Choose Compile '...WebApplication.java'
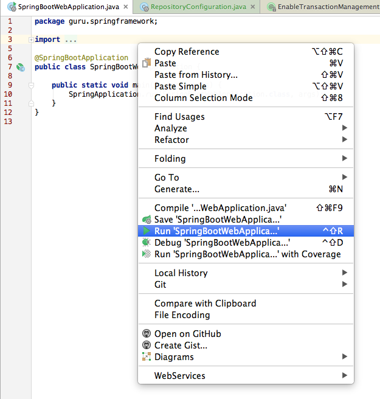 tap(246, 208)
